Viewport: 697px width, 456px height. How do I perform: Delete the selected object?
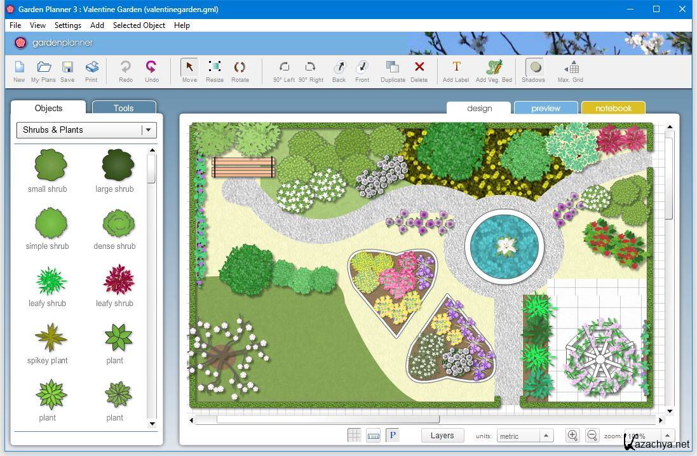(x=419, y=70)
